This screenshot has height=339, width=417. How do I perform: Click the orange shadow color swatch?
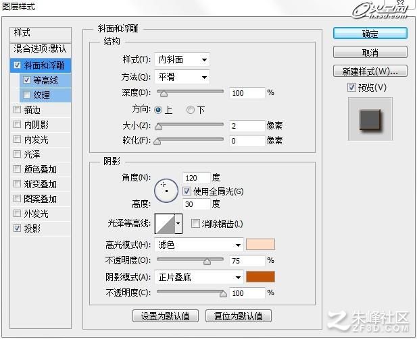click(260, 277)
